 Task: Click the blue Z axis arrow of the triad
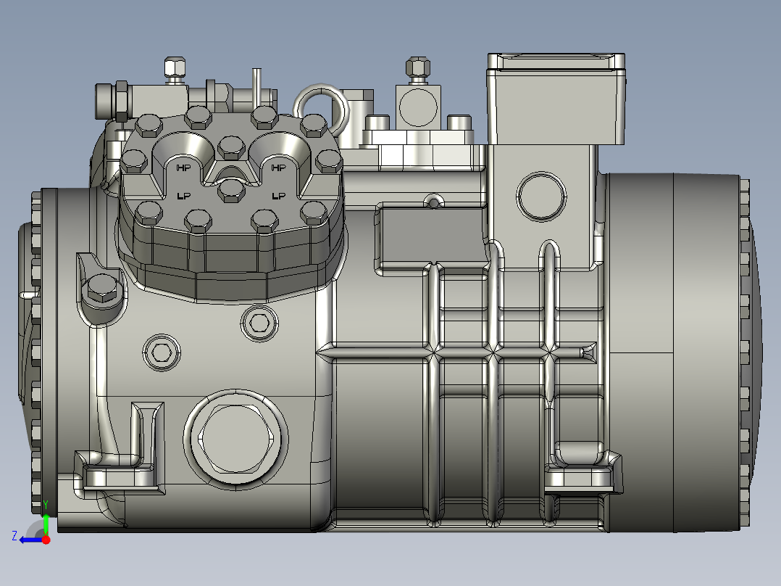(30, 540)
